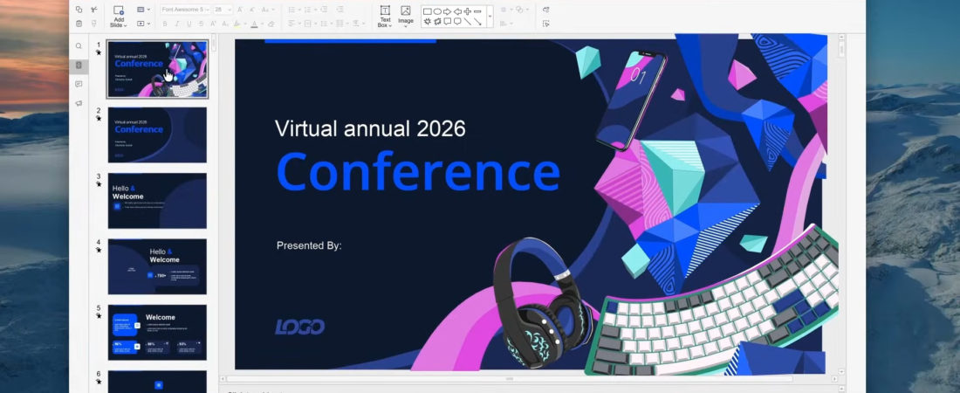Screen dimensions: 960x393
Task: Apply Superscript formatting icon
Action: pyautogui.click(x=213, y=24)
